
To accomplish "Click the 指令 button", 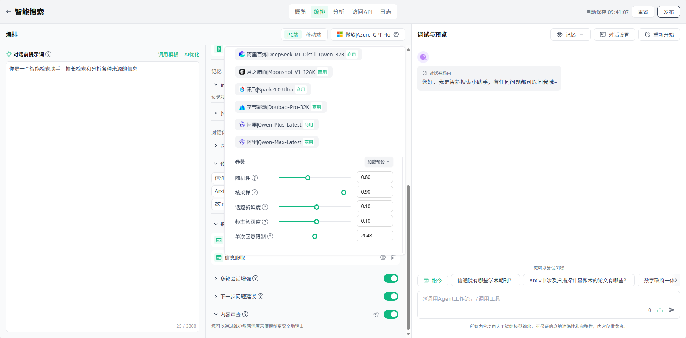I will [x=433, y=280].
